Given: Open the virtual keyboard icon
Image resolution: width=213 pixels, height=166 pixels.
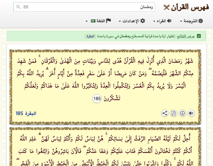Looking at the screenshot, I should coord(26,7).
